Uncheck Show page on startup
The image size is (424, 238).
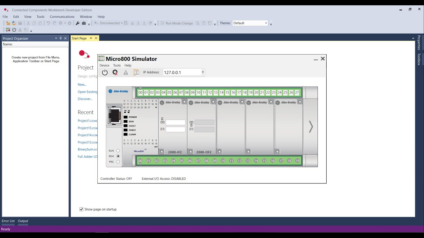coord(81,209)
